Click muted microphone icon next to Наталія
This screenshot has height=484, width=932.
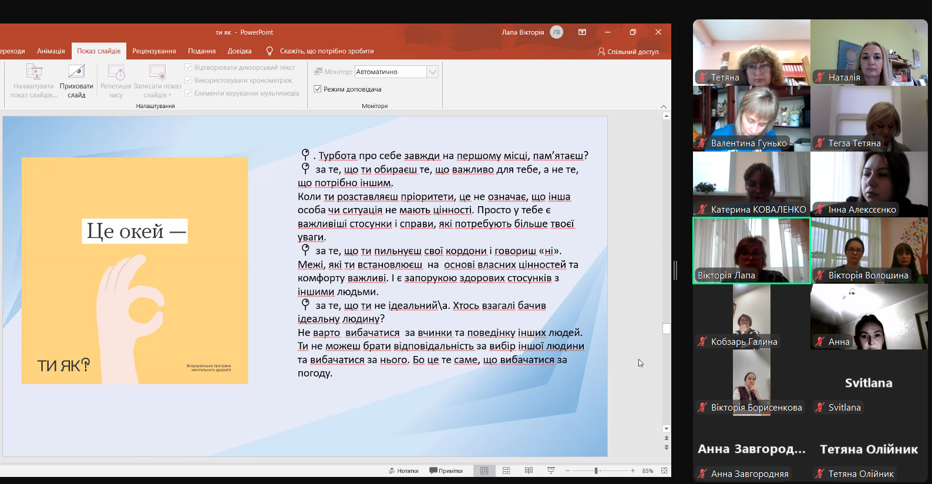click(x=820, y=77)
